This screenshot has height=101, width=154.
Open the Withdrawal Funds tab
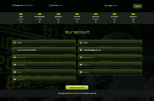[40, 18]
